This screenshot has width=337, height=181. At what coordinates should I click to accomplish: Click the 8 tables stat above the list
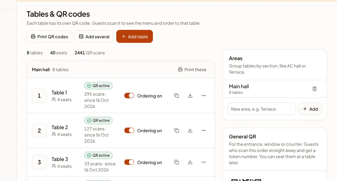click(35, 53)
